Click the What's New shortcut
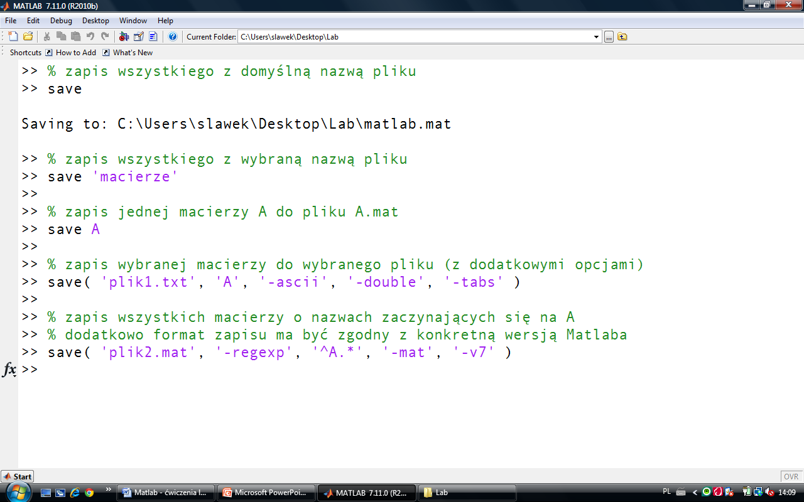 tap(128, 53)
